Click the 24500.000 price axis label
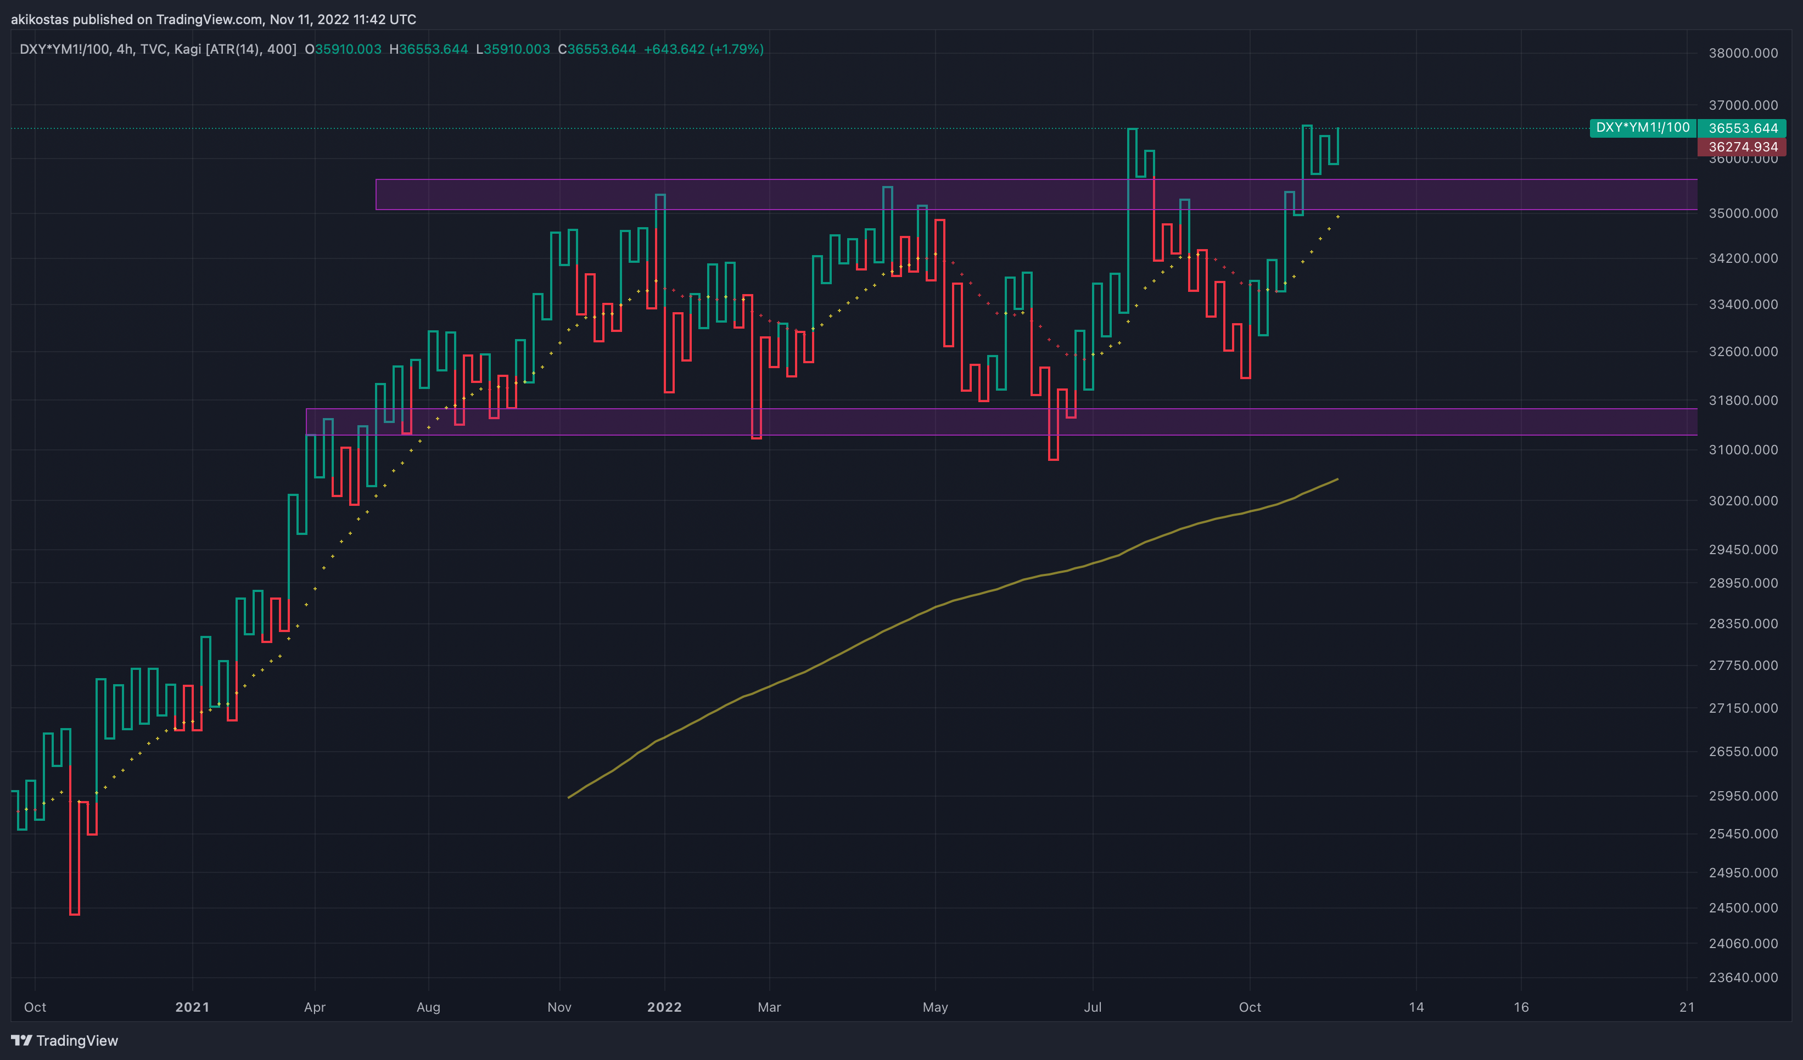The image size is (1803, 1060). (1743, 908)
